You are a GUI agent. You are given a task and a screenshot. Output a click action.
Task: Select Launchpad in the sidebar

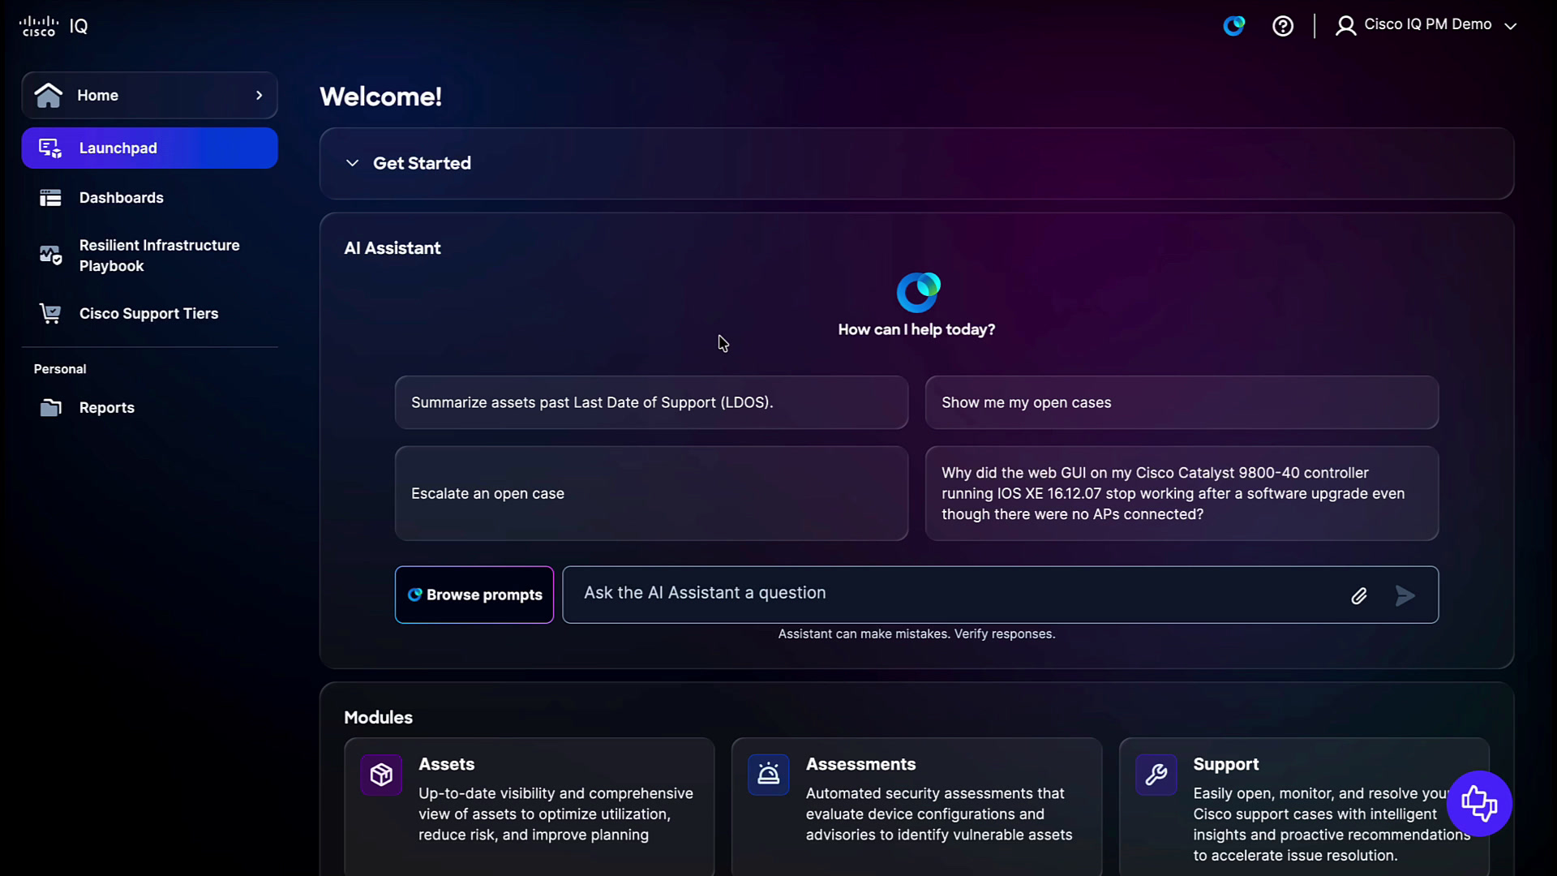tap(150, 148)
